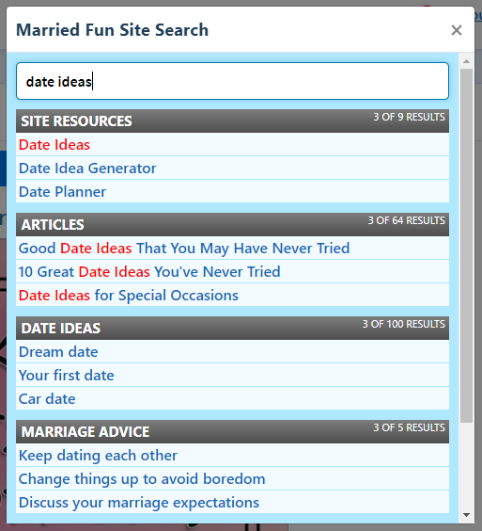The image size is (482, 531).
Task: Click the vertical scrollbar thumb
Action: (466, 246)
